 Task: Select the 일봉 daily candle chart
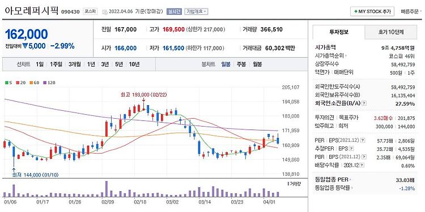point(226,64)
